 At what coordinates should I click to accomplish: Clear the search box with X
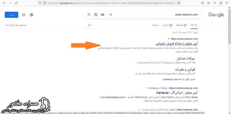click(111, 15)
